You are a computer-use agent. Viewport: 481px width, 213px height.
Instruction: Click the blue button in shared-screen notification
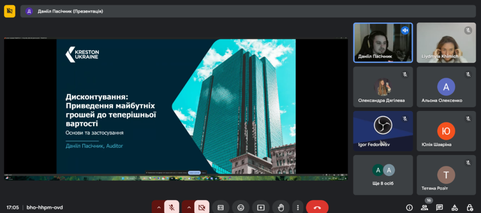(194, 173)
